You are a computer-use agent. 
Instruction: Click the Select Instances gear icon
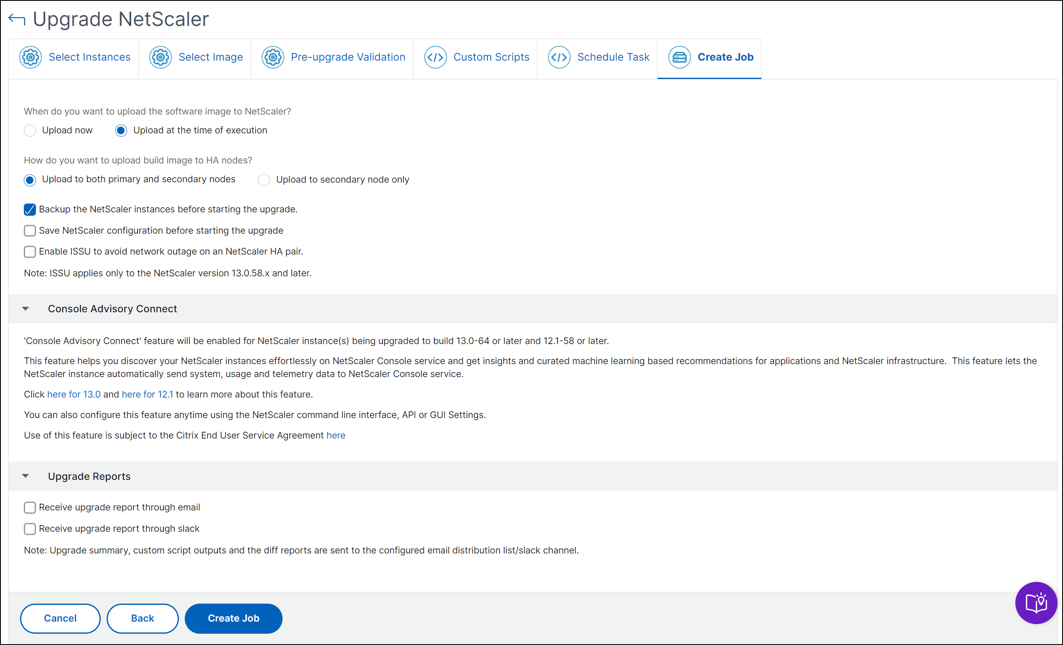coord(31,57)
